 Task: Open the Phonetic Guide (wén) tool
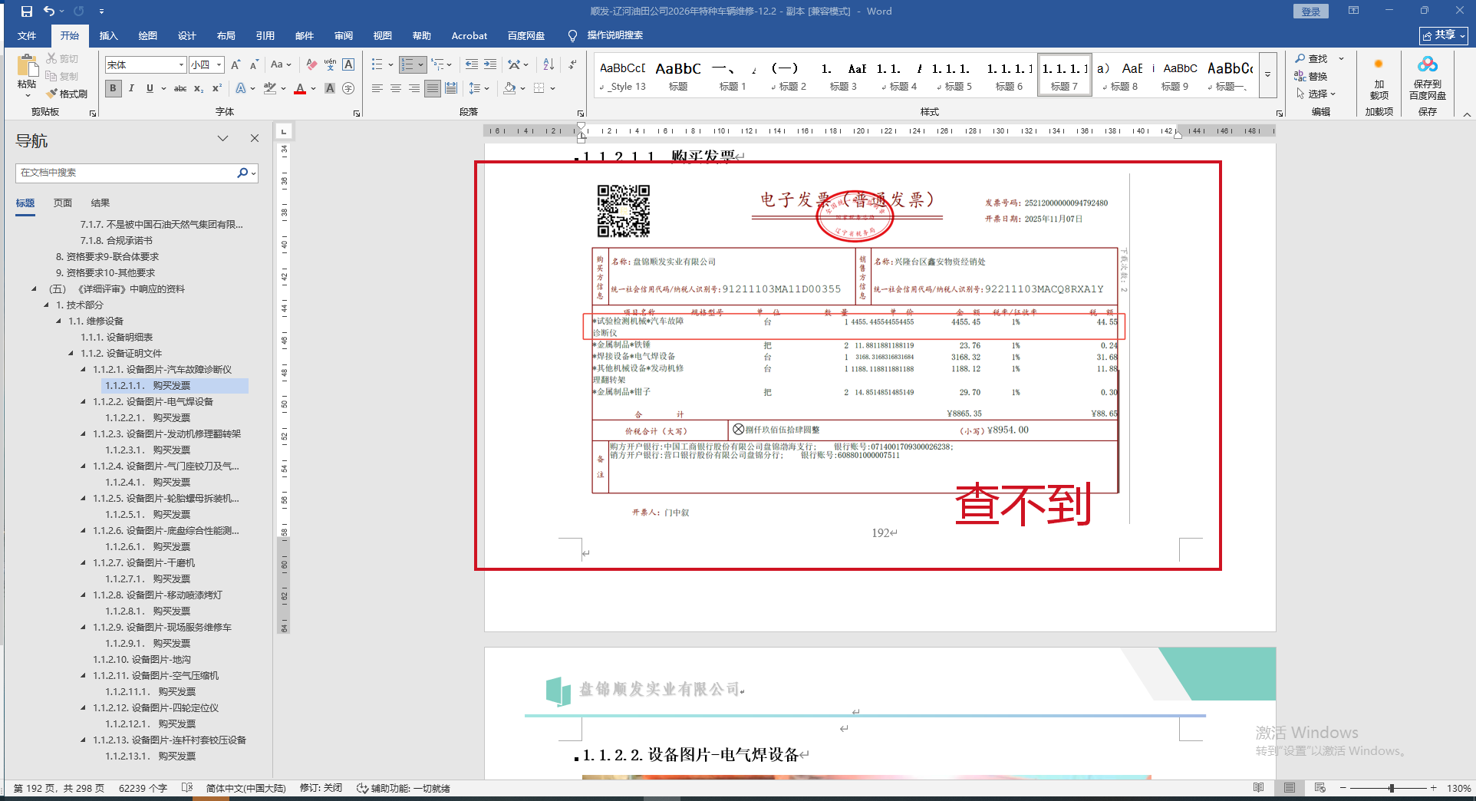click(x=330, y=65)
